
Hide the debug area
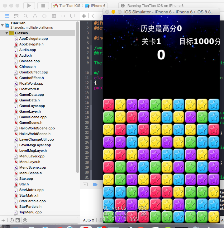[85, 184]
